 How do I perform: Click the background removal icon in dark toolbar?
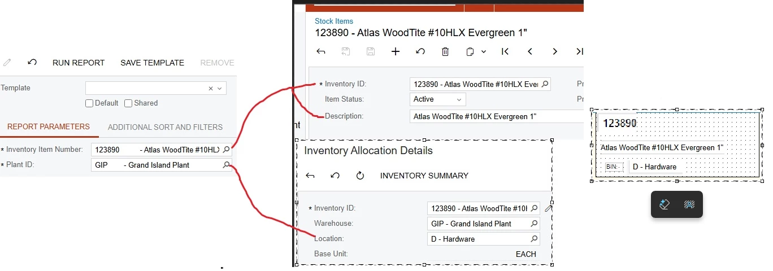click(689, 204)
